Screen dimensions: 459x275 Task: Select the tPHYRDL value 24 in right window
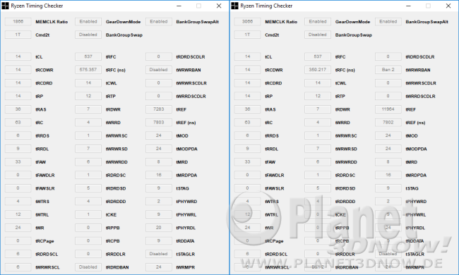pos(388,228)
